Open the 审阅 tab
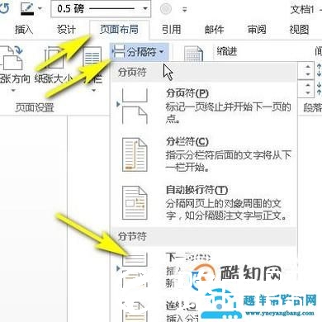Viewport: 322px width, 322px height. [257, 29]
